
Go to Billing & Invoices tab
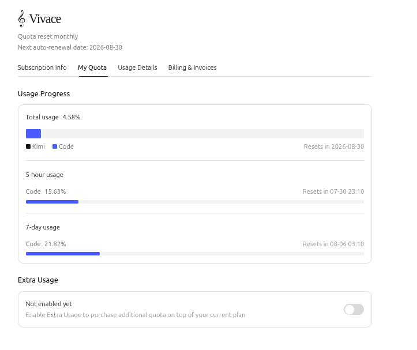192,67
